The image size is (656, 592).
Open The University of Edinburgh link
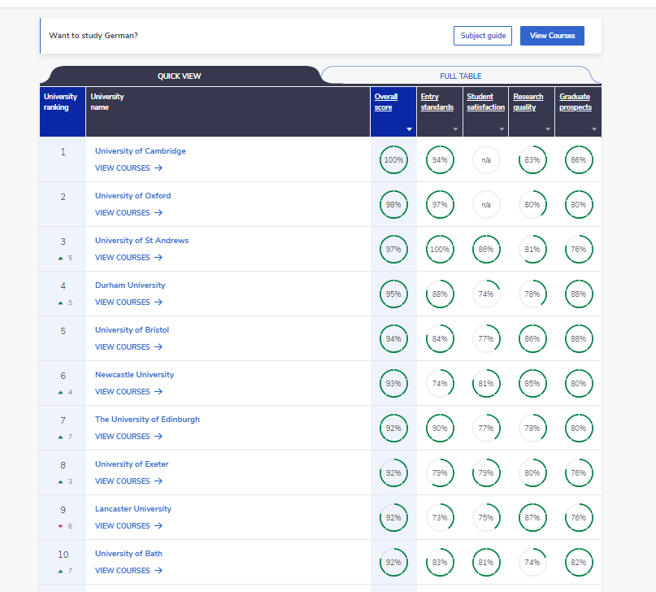pos(147,420)
